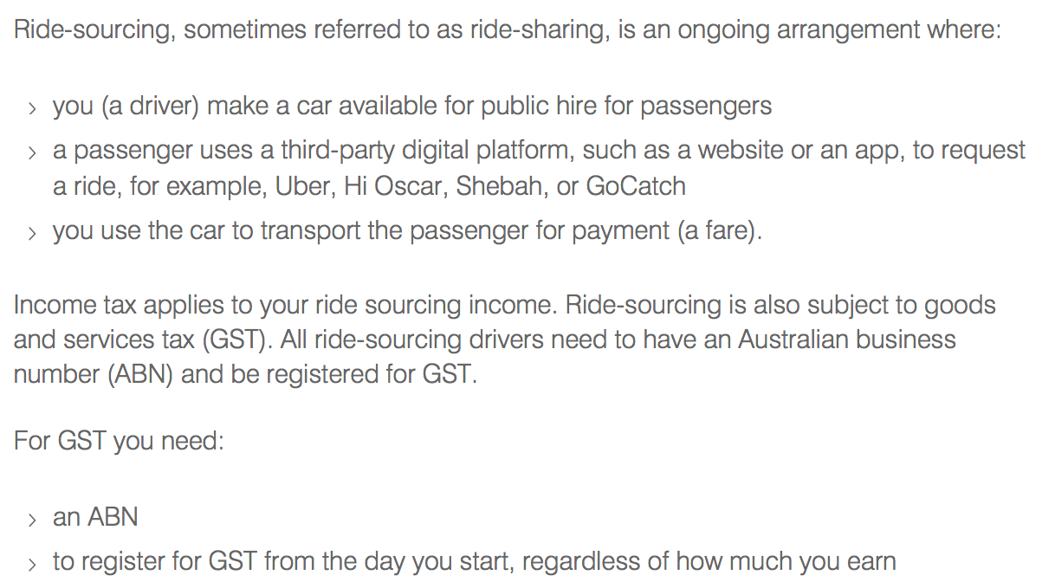The height and width of the screenshot is (582, 1055).
Task: Click the list item text "an ABN"
Action: 95,518
